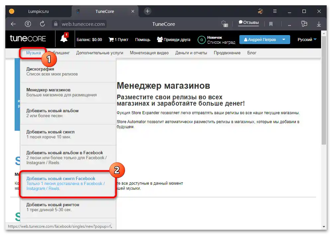Open the Помощь help page

point(142,39)
